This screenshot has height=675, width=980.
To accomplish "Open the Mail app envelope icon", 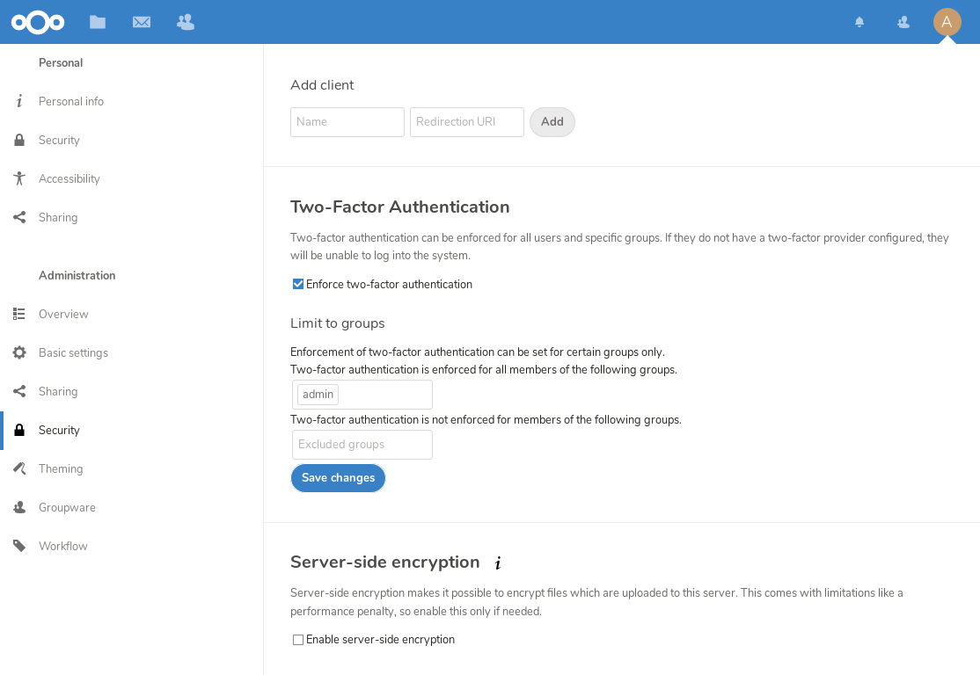I will [x=142, y=22].
